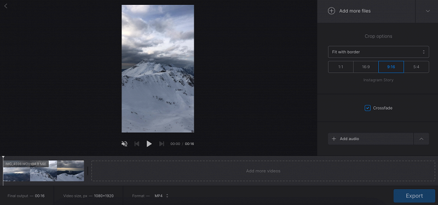The width and height of the screenshot is (438, 205).
Task: Expand the audio options chevron
Action: (421, 138)
